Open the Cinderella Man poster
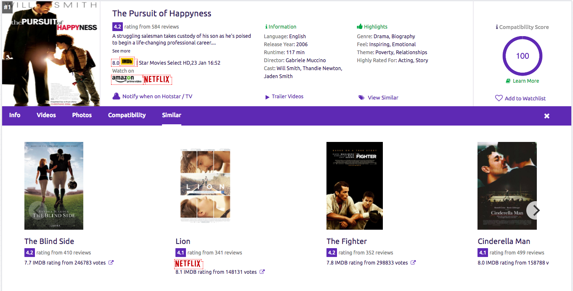Image resolution: width=573 pixels, height=291 pixels. point(507,186)
